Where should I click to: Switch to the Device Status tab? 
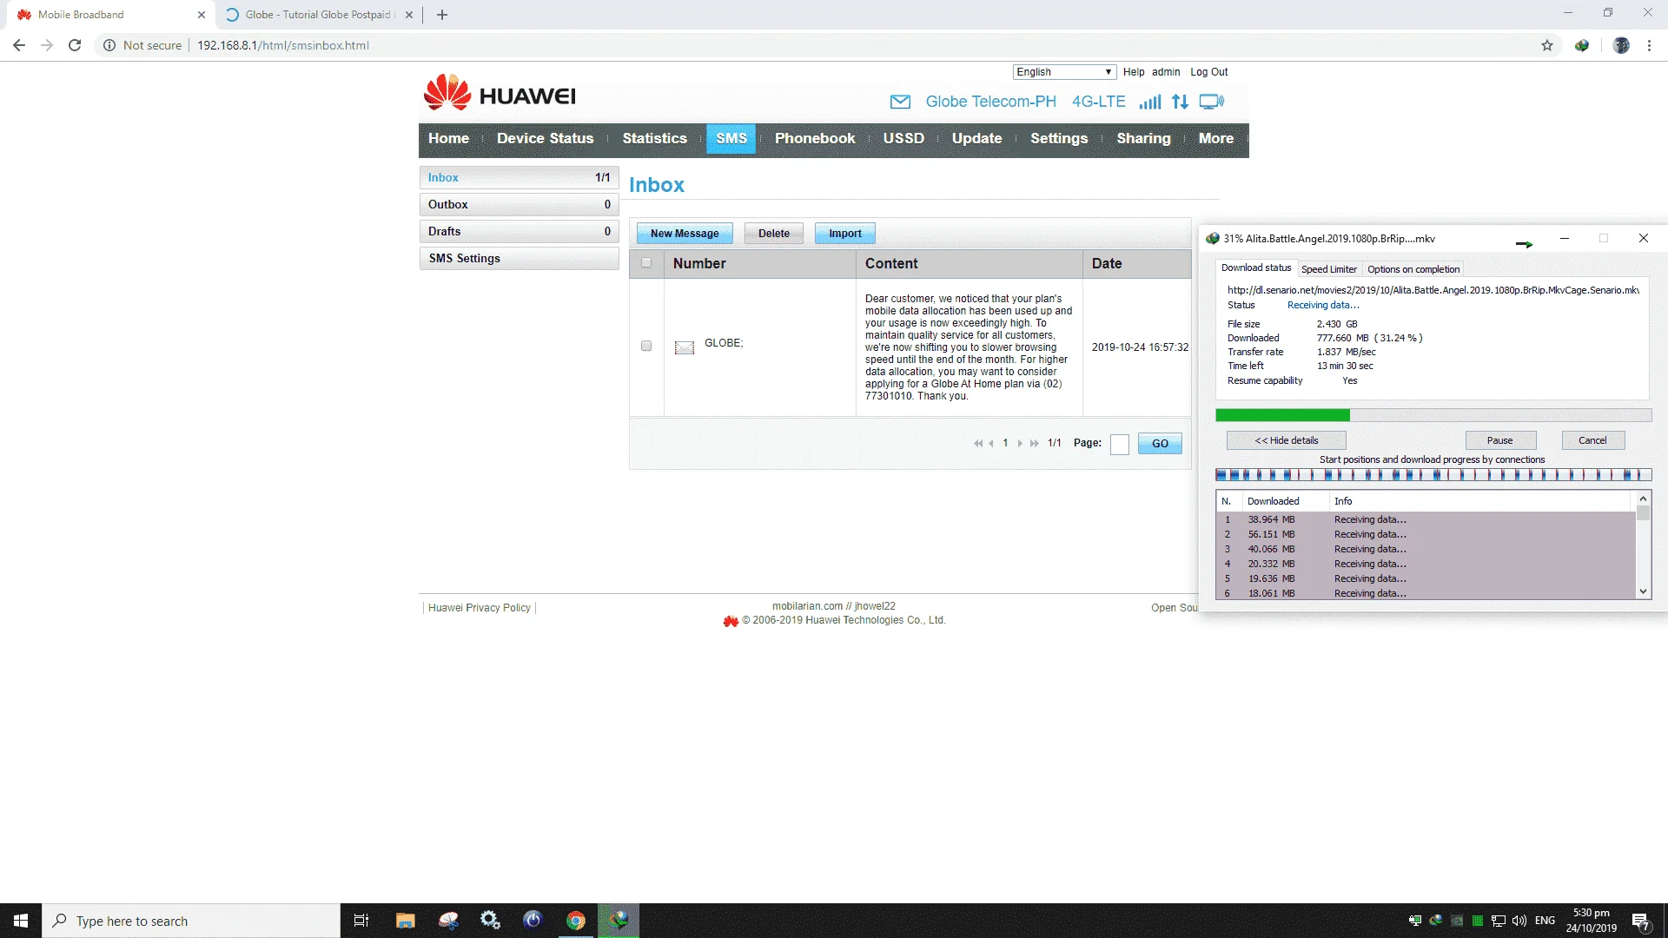point(546,138)
